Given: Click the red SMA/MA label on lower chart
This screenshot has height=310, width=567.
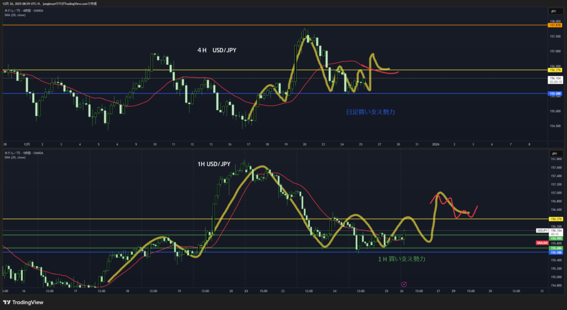Looking at the screenshot, I should pos(542,243).
